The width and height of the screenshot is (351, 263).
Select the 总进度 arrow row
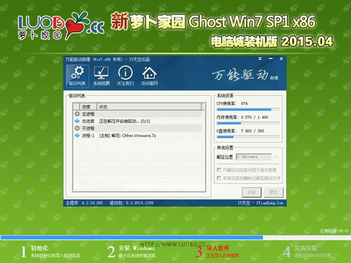pos(137,121)
